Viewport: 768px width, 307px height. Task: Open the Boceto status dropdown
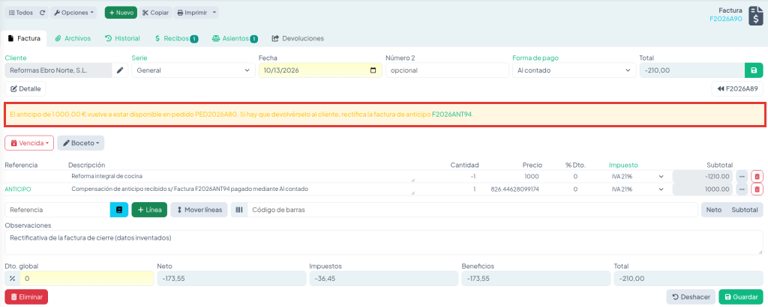coord(81,143)
